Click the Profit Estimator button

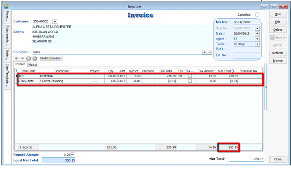tap(51, 58)
